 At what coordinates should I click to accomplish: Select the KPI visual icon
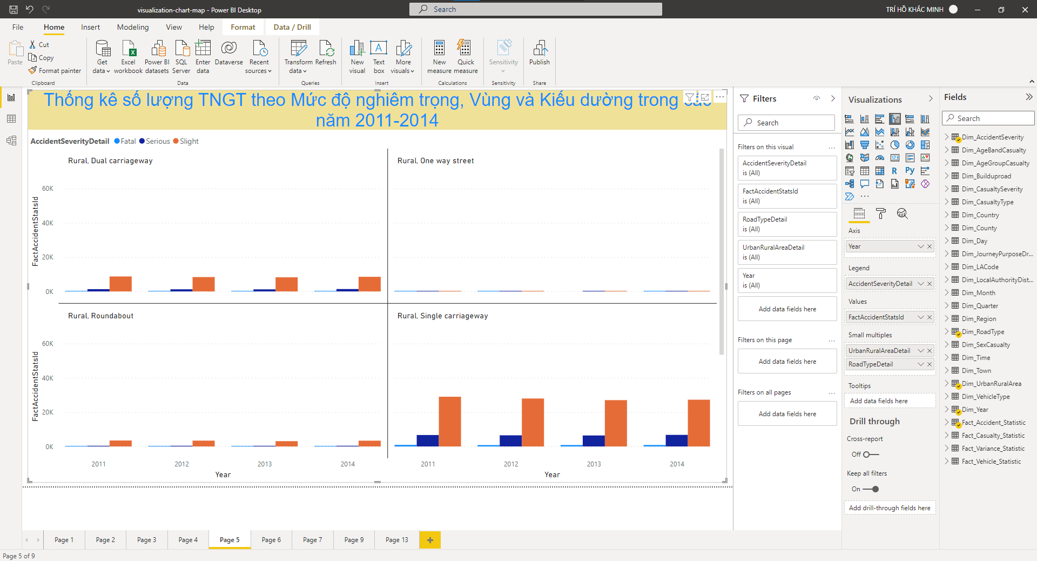(x=925, y=158)
